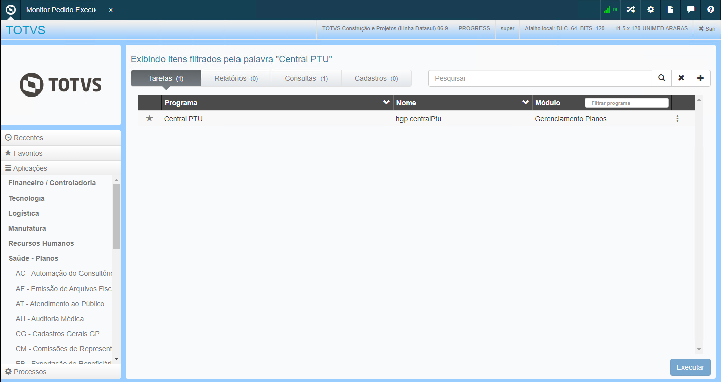Switch to the Tarefas tab
The image size is (721, 382).
(x=166, y=78)
